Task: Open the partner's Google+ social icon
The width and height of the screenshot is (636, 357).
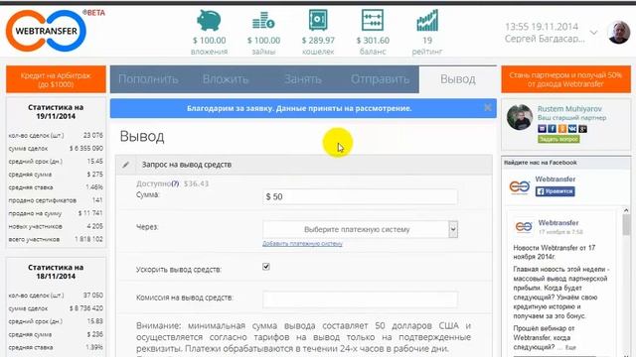Action: pyautogui.click(x=582, y=129)
